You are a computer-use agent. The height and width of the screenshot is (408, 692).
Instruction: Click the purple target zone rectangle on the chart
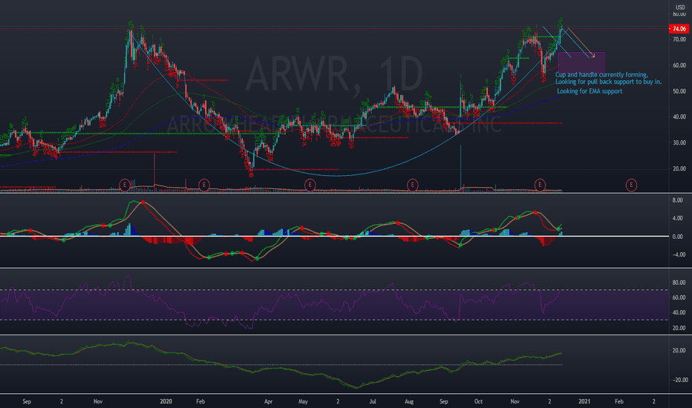[x=581, y=63]
